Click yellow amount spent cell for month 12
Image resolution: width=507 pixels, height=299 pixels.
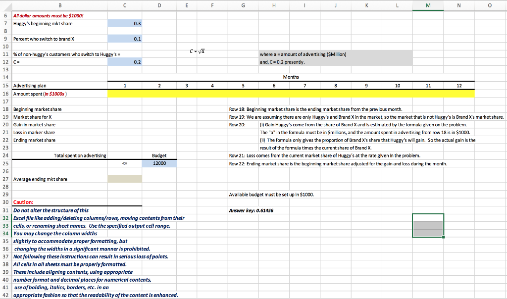(x=459, y=94)
